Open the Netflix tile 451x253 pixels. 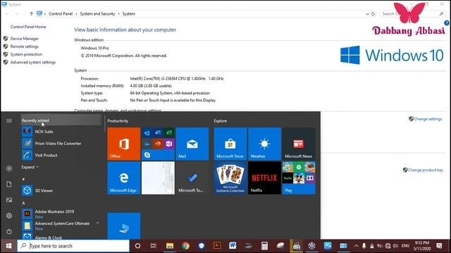(264, 178)
